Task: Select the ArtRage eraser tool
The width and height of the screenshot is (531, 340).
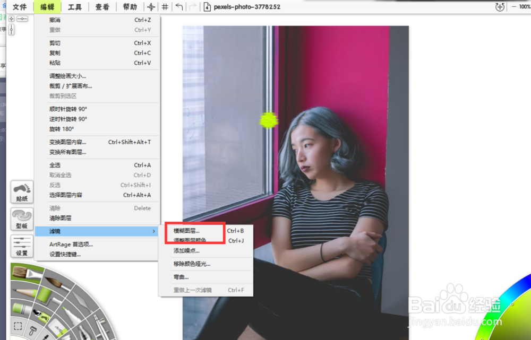Action: click(57, 328)
